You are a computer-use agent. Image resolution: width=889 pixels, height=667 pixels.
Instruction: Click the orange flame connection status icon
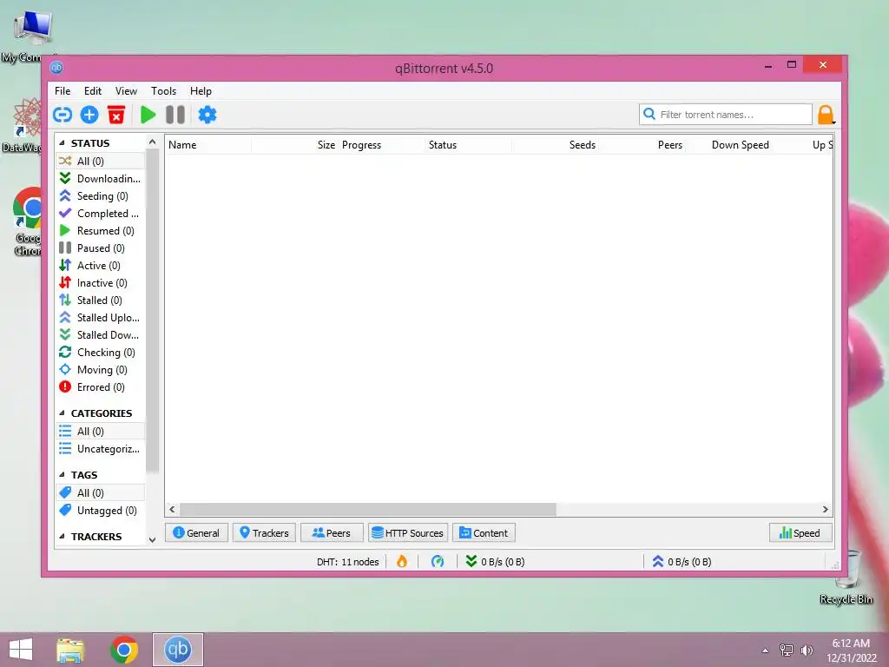click(402, 562)
